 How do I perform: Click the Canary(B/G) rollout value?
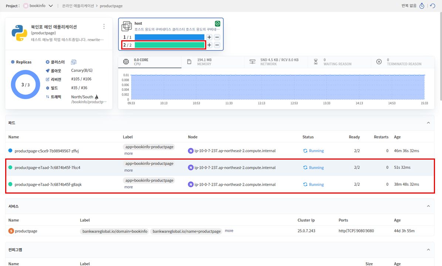click(82, 71)
